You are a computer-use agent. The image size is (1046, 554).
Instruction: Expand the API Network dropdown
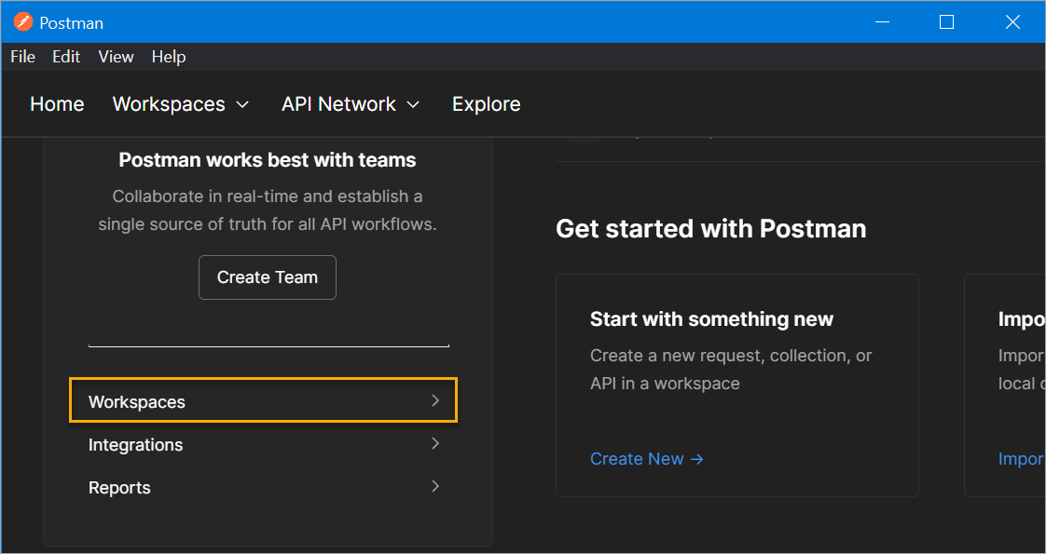tap(351, 104)
